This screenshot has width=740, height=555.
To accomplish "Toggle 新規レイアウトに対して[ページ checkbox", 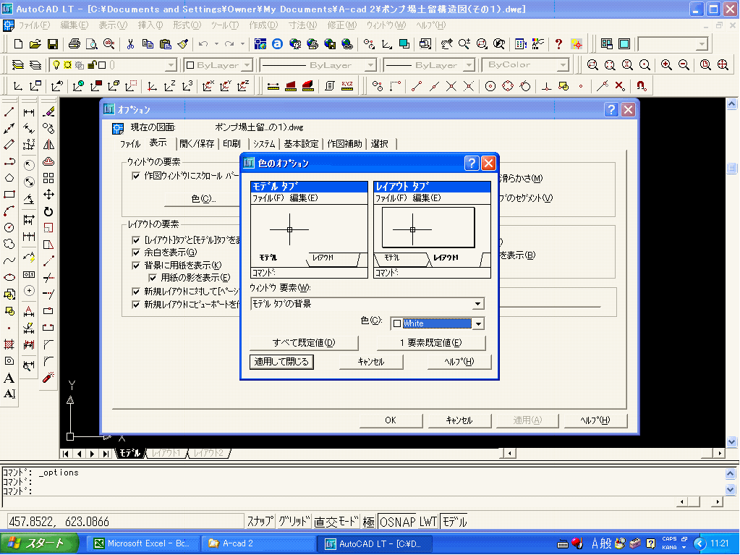I will click(136, 291).
